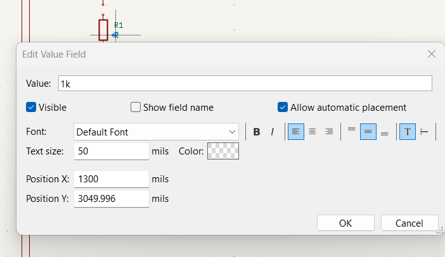The height and width of the screenshot is (257, 445).
Task: Open the Font dropdown list
Action: pyautogui.click(x=156, y=132)
